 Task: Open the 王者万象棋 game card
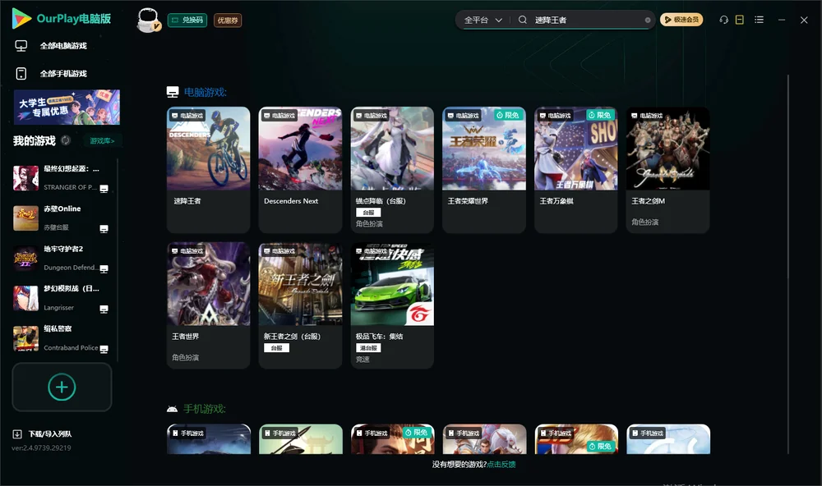pos(576,170)
